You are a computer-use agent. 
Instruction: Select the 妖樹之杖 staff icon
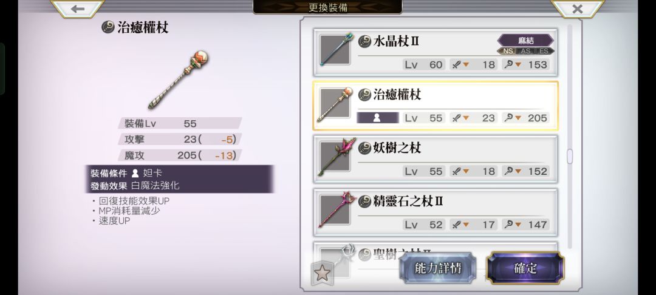[x=336, y=157]
